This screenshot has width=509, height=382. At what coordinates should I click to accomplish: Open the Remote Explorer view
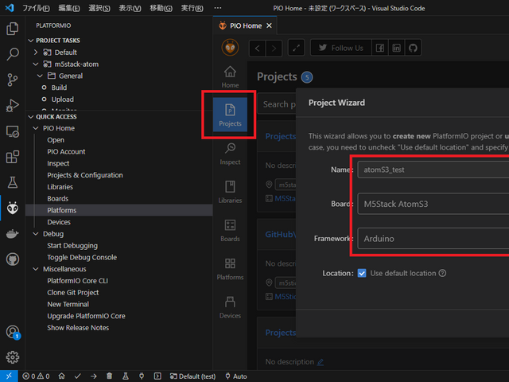[x=13, y=131]
